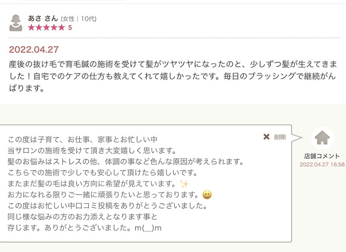Image resolution: width=346 pixels, height=252 pixels.
Task: Click the rating score number 5
Action: (x=70, y=28)
